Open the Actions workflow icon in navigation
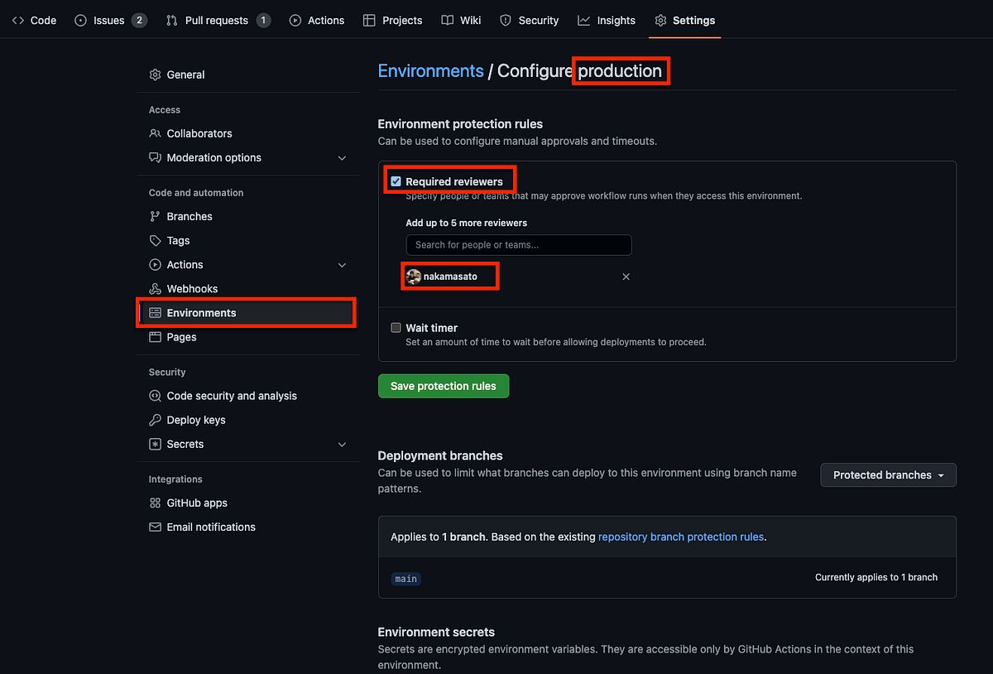This screenshot has width=993, height=674. coord(295,20)
